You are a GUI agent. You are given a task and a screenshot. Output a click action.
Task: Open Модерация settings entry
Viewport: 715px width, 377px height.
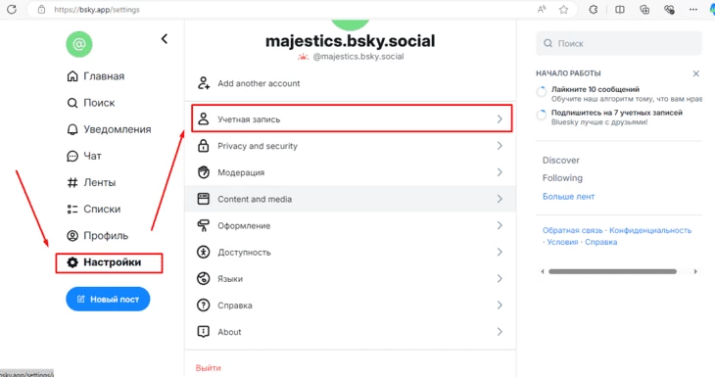351,172
